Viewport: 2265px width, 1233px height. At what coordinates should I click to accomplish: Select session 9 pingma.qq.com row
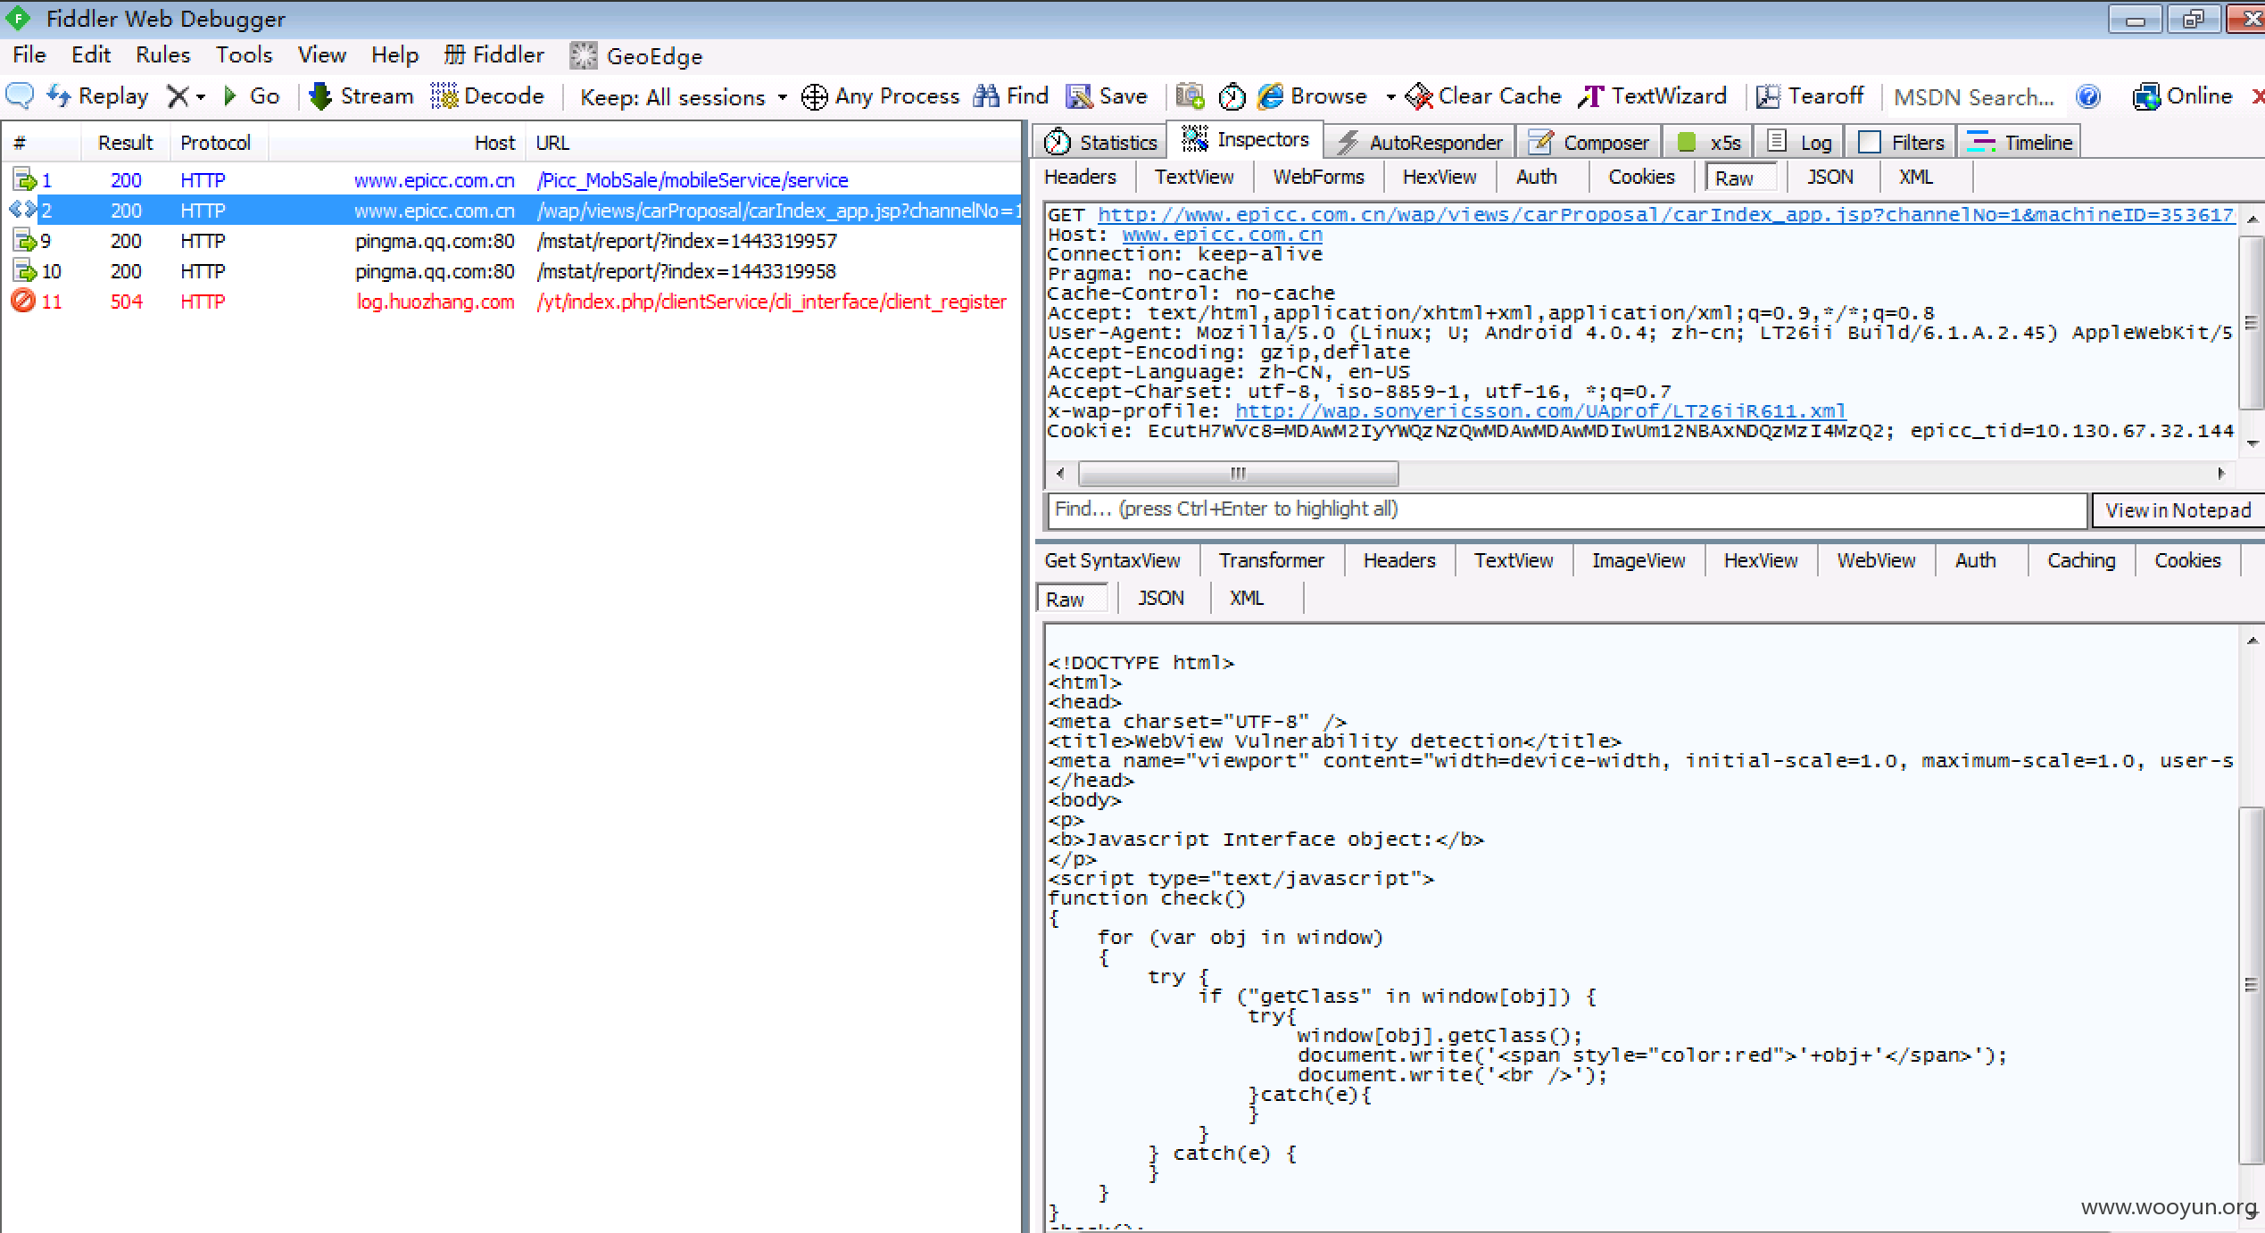tap(512, 241)
